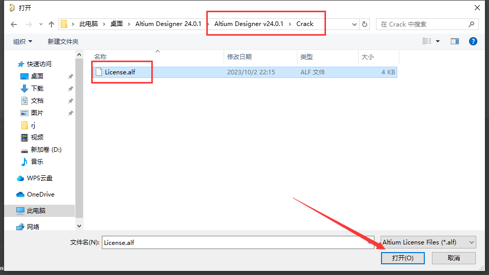This screenshot has height=275, width=489.
Task: Select Altium Designer v24.0.1 breadcrumb
Action: click(x=249, y=24)
